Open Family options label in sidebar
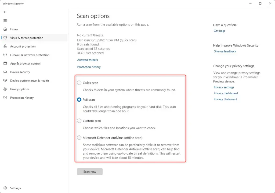This screenshot has height=193, width=275. click(20, 89)
